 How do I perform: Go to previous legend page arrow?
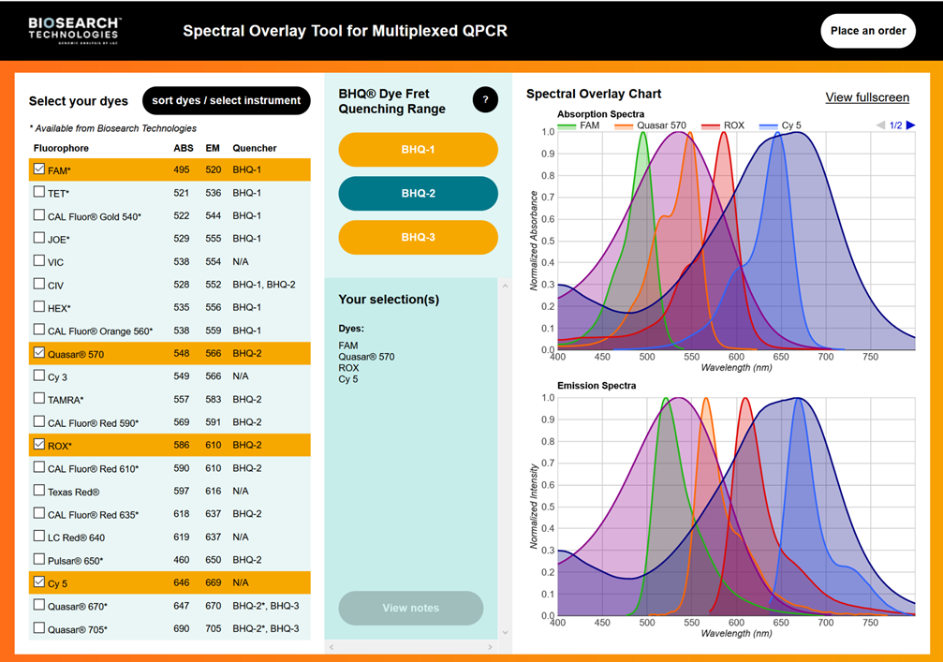click(x=880, y=125)
